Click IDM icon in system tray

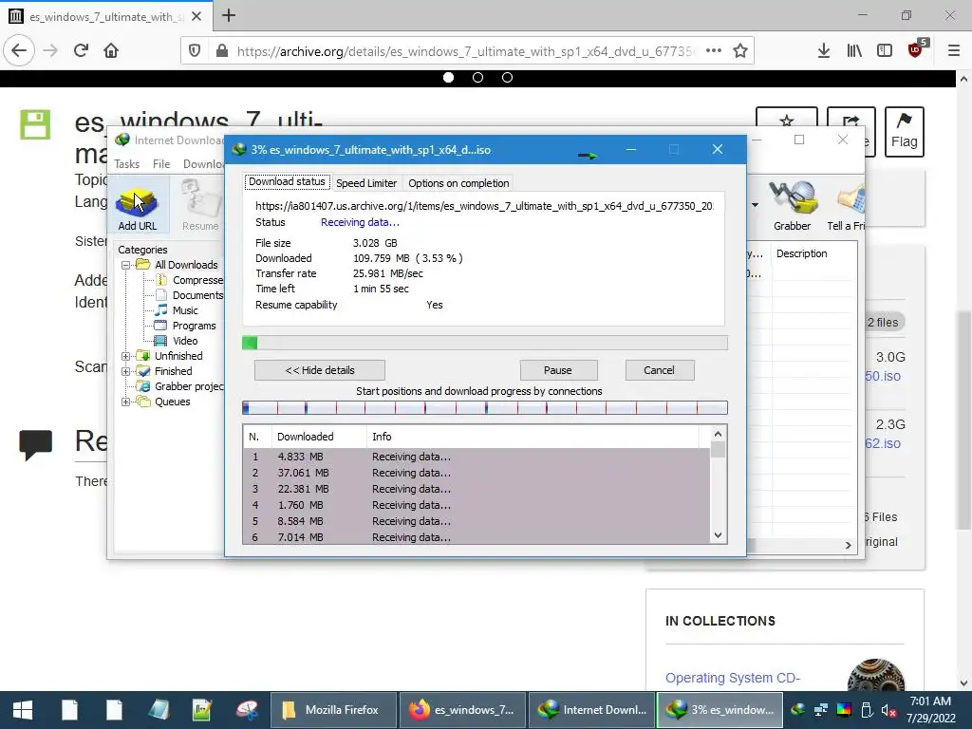coord(797,710)
